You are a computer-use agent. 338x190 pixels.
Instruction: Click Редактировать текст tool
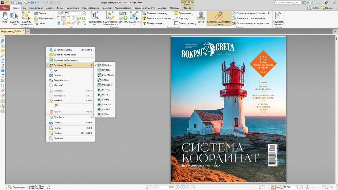95,19
